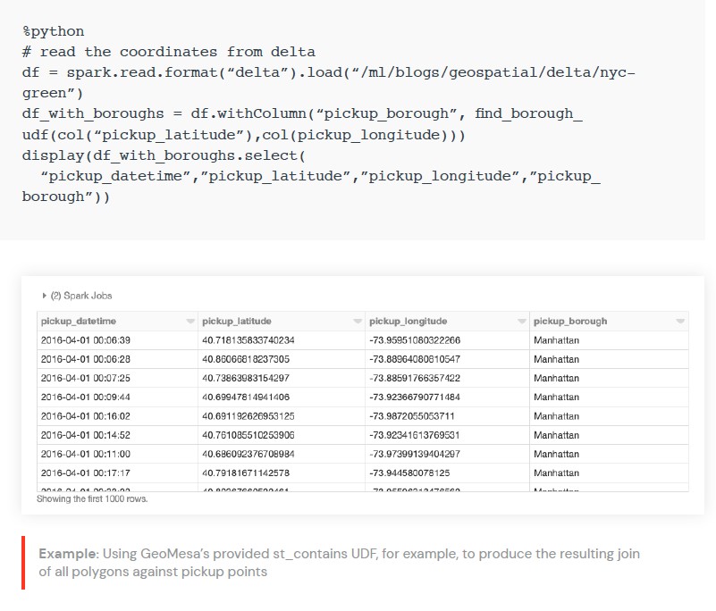The image size is (716, 611).
Task: Click the pickup_latitude column header label
Action: pos(237,322)
